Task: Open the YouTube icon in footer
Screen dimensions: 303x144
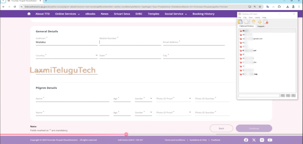Action: [270, 140]
